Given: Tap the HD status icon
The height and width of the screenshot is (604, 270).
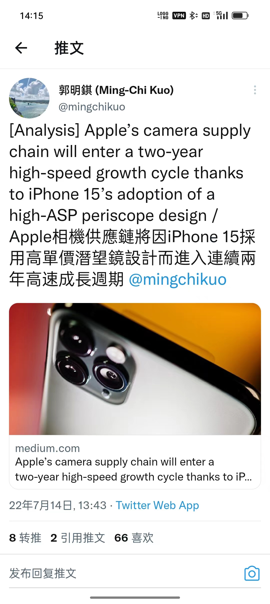Looking at the screenshot, I should click(206, 16).
